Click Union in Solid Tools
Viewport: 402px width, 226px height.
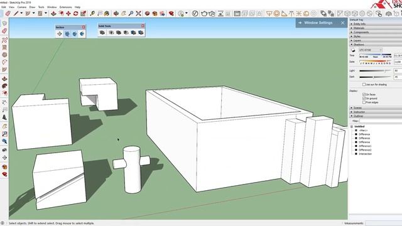pos(119,33)
